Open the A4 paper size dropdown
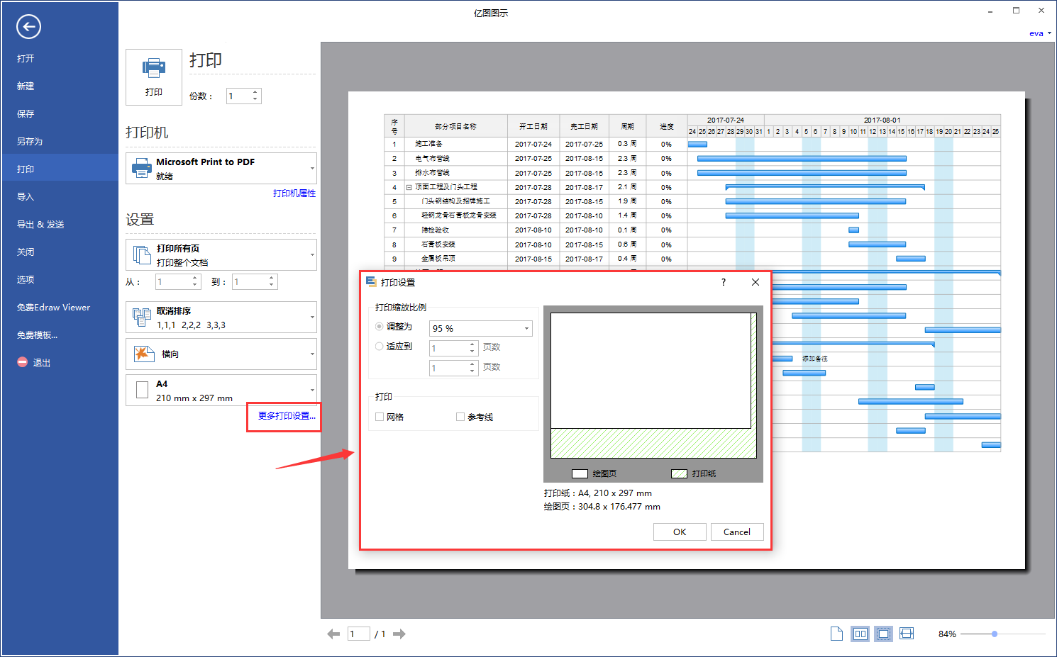The image size is (1057, 657). 312,390
